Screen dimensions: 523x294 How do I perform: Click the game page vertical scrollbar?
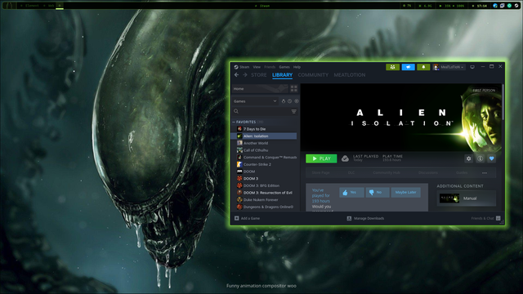(x=503, y=103)
